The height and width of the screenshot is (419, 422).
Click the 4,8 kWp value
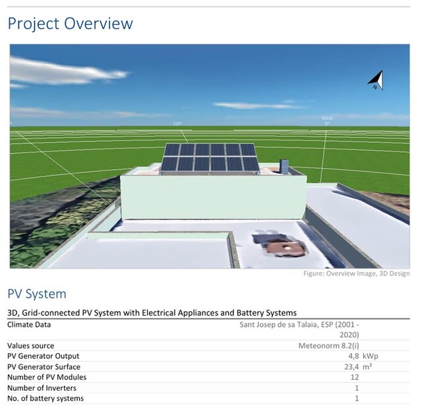(x=361, y=356)
